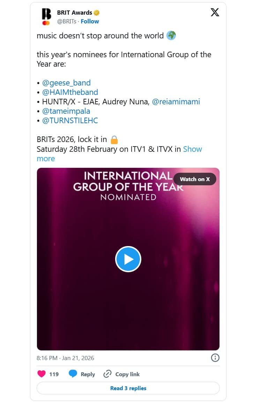Like the tweet with the heart icon
Viewport: 254px width, 402px height.
42,374
